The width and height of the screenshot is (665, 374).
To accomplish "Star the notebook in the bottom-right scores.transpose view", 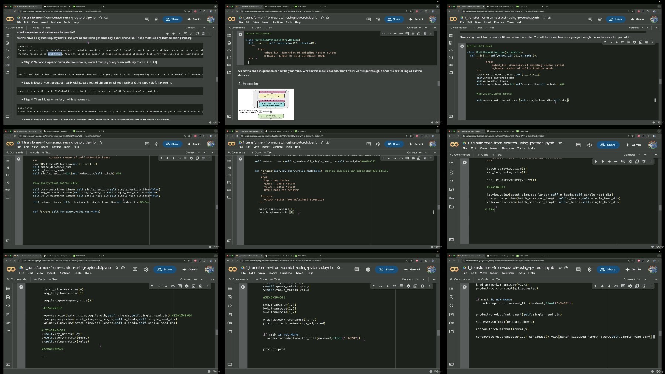I will tap(560, 267).
